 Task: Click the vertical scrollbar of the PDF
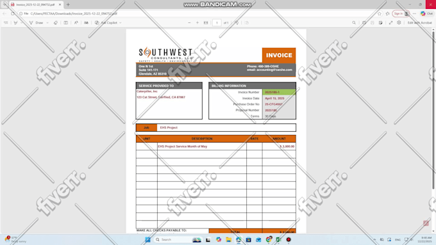[433, 111]
